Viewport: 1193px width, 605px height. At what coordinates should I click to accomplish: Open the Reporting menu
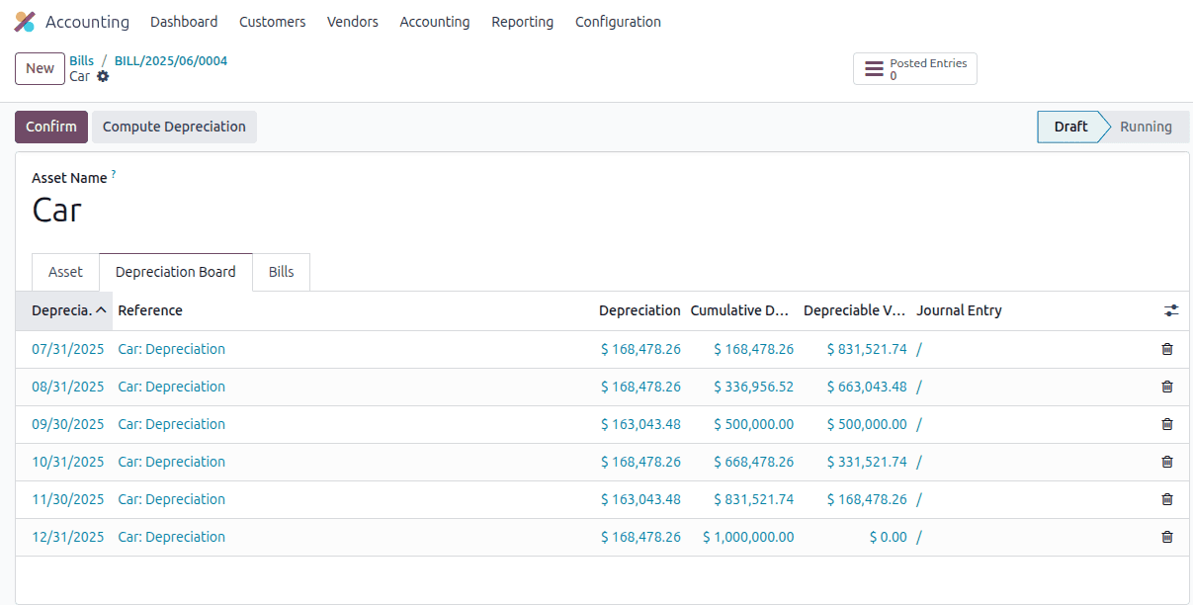522,21
